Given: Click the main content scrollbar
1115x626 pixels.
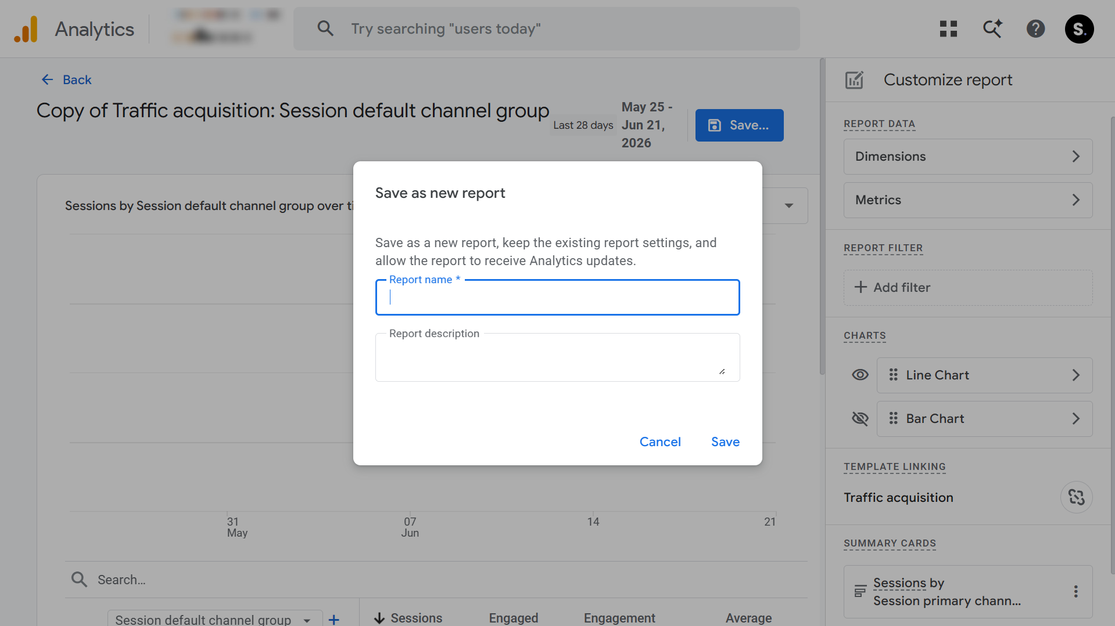Looking at the screenshot, I should [822, 216].
